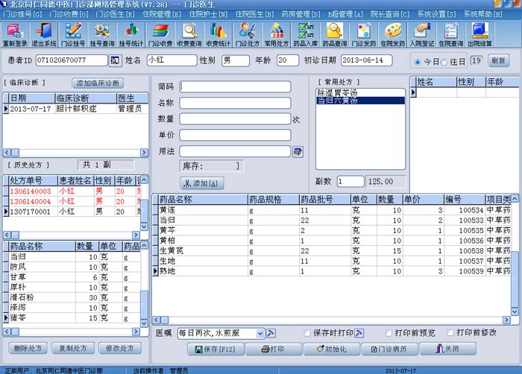Click the 用法 picker icon

click(x=298, y=152)
